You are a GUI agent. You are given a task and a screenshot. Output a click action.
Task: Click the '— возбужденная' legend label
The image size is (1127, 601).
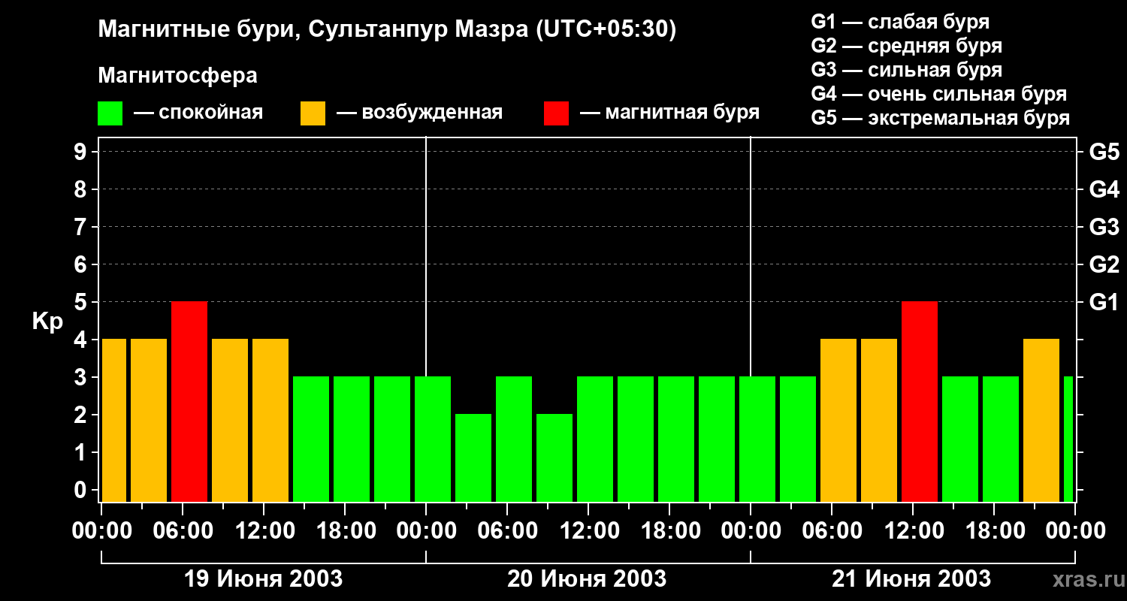click(419, 113)
